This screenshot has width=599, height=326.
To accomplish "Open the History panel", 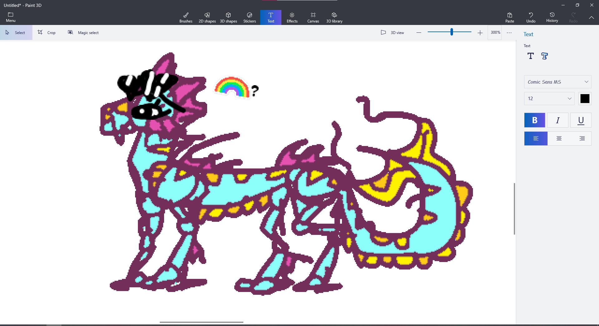I will [x=552, y=17].
